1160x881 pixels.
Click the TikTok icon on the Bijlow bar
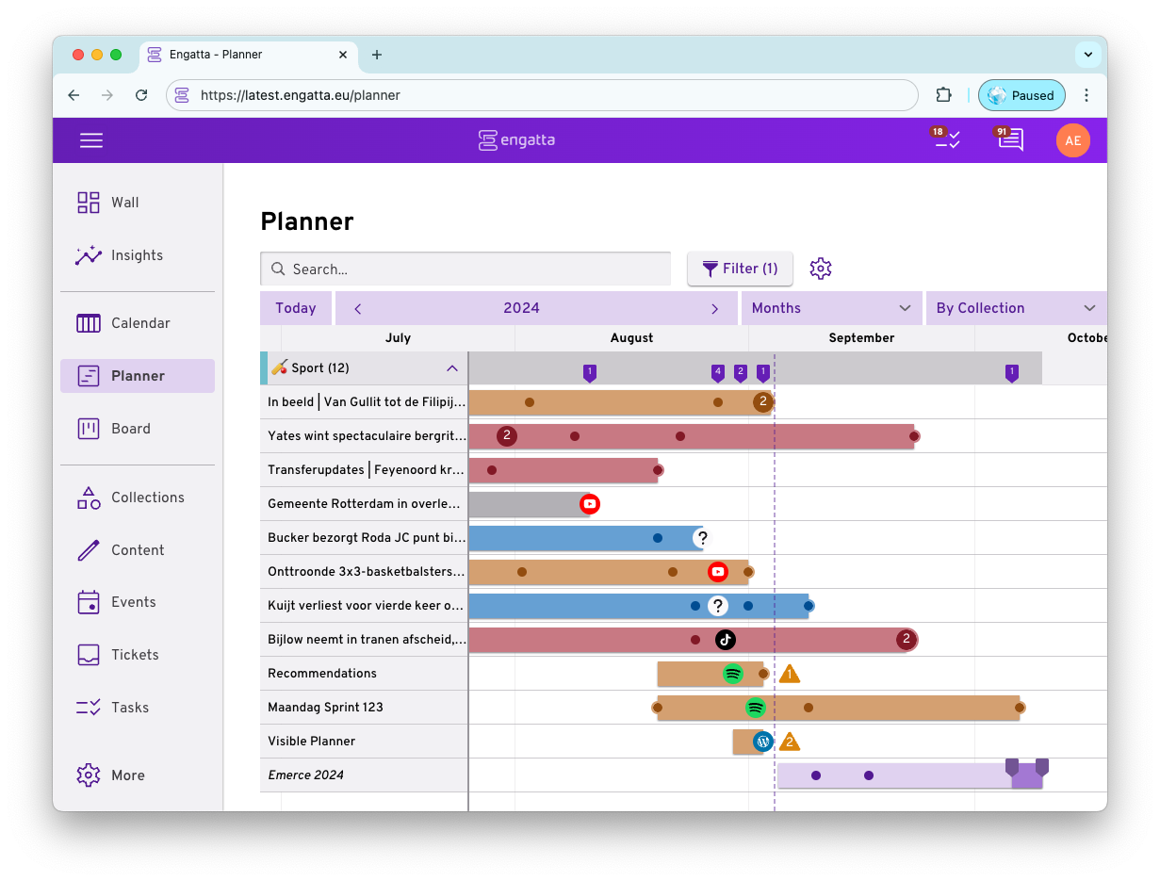(x=725, y=639)
